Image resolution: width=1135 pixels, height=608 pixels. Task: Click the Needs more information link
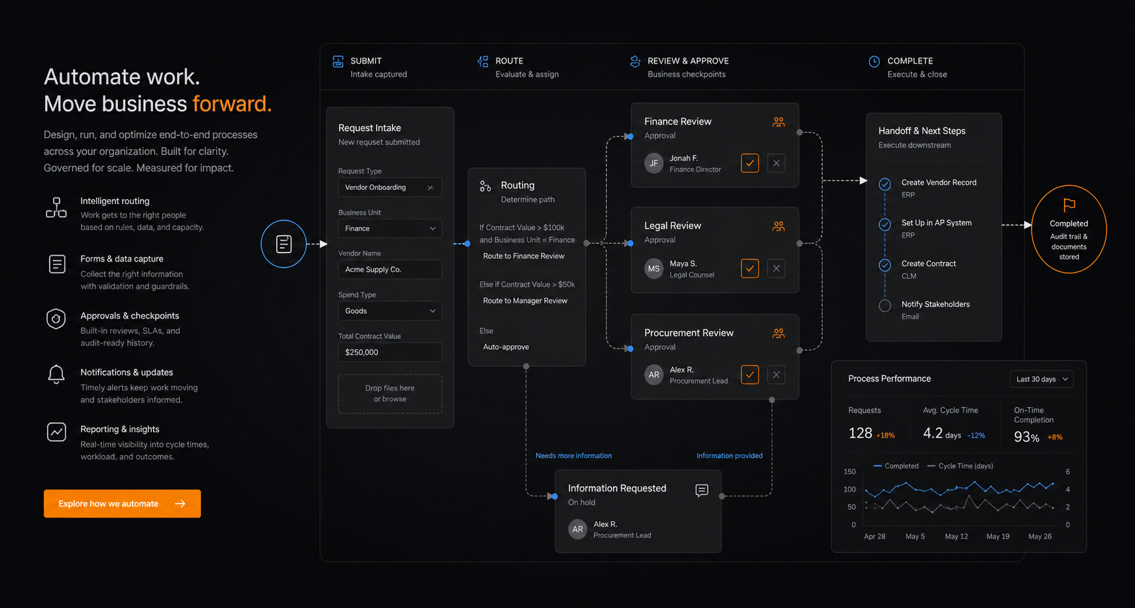point(573,456)
